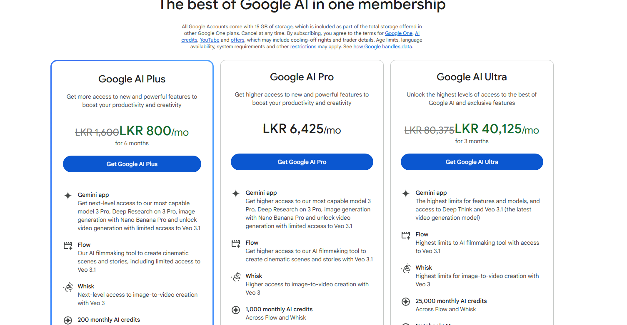Image resolution: width=627 pixels, height=325 pixels.
Task: Select the Google AI Plus plan heading
Action: [x=132, y=79]
